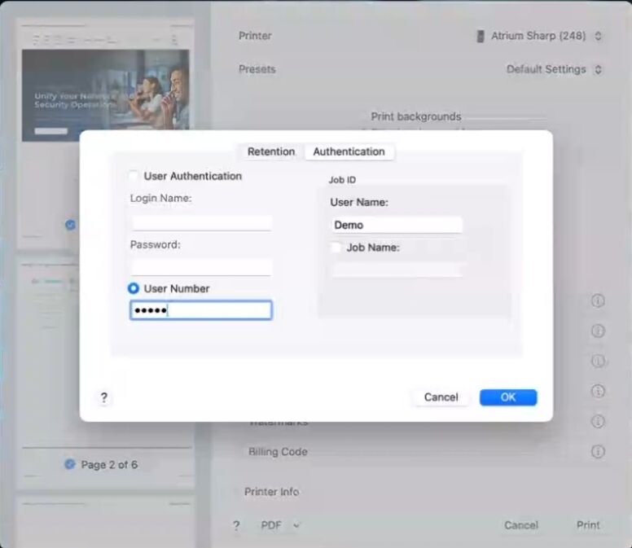The width and height of the screenshot is (632, 548).
Task: Click the help question mark in Authentication dialog
Action: pos(103,398)
